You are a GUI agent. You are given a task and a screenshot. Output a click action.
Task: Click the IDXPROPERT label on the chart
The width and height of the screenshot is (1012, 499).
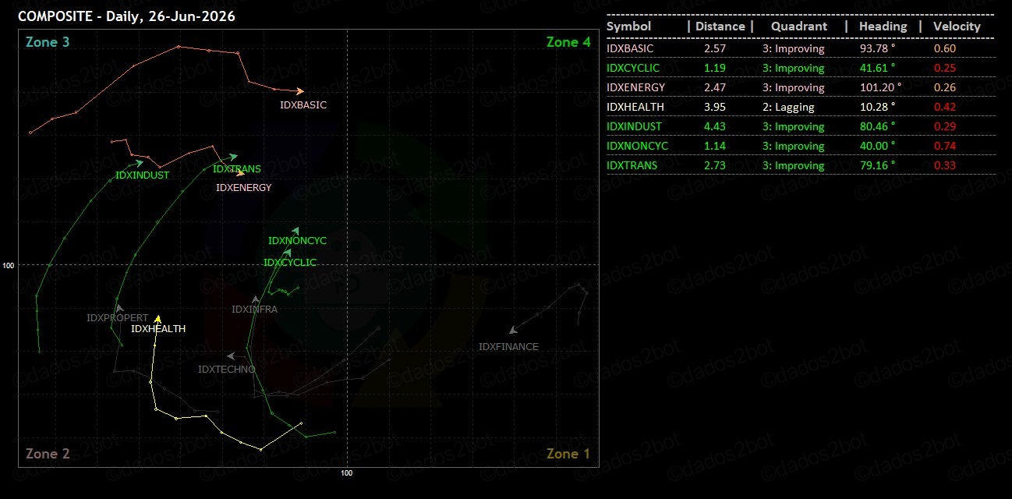[117, 318]
